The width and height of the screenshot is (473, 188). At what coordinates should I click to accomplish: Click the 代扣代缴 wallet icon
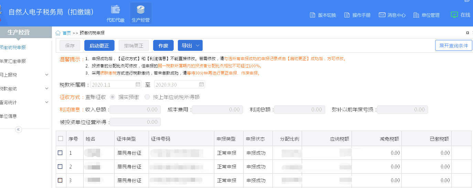point(115,10)
